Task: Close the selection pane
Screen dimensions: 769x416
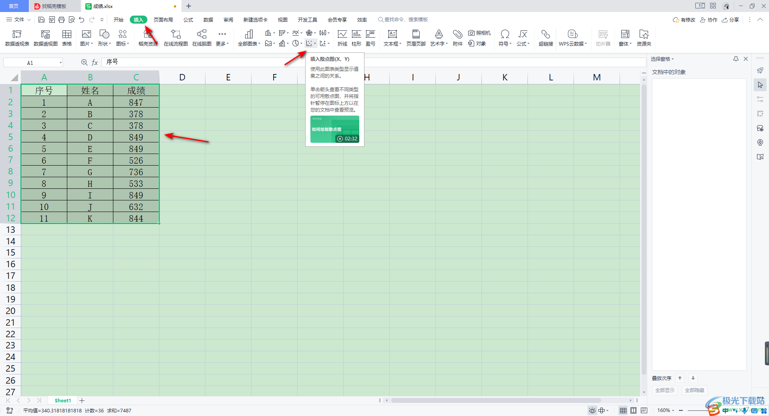Action: (746, 59)
